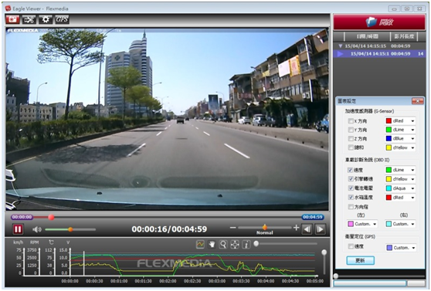Pause the video playback
This screenshot has height=291, width=431.
(x=18, y=229)
